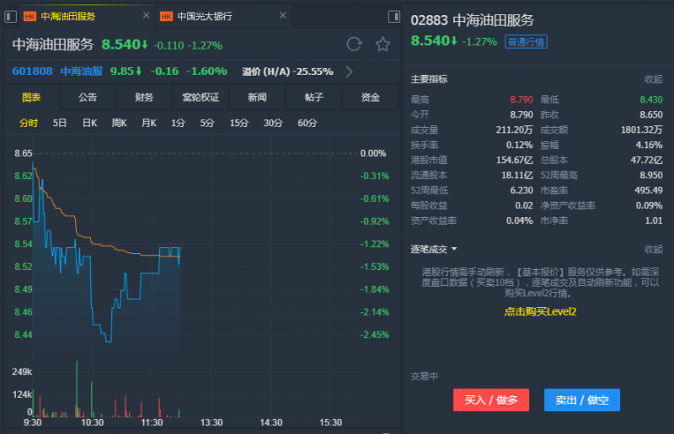
Task: Collapse the 逐笔成交 section via 收起
Action: click(x=653, y=249)
